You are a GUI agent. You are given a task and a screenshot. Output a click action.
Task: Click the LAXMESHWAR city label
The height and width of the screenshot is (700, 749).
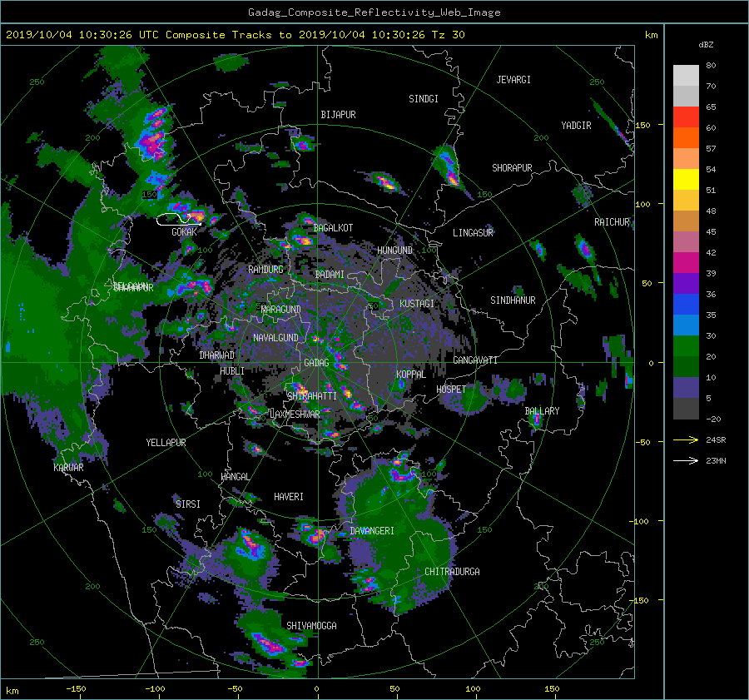click(x=295, y=415)
